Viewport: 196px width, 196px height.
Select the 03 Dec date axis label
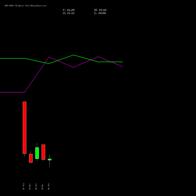pos(42,187)
